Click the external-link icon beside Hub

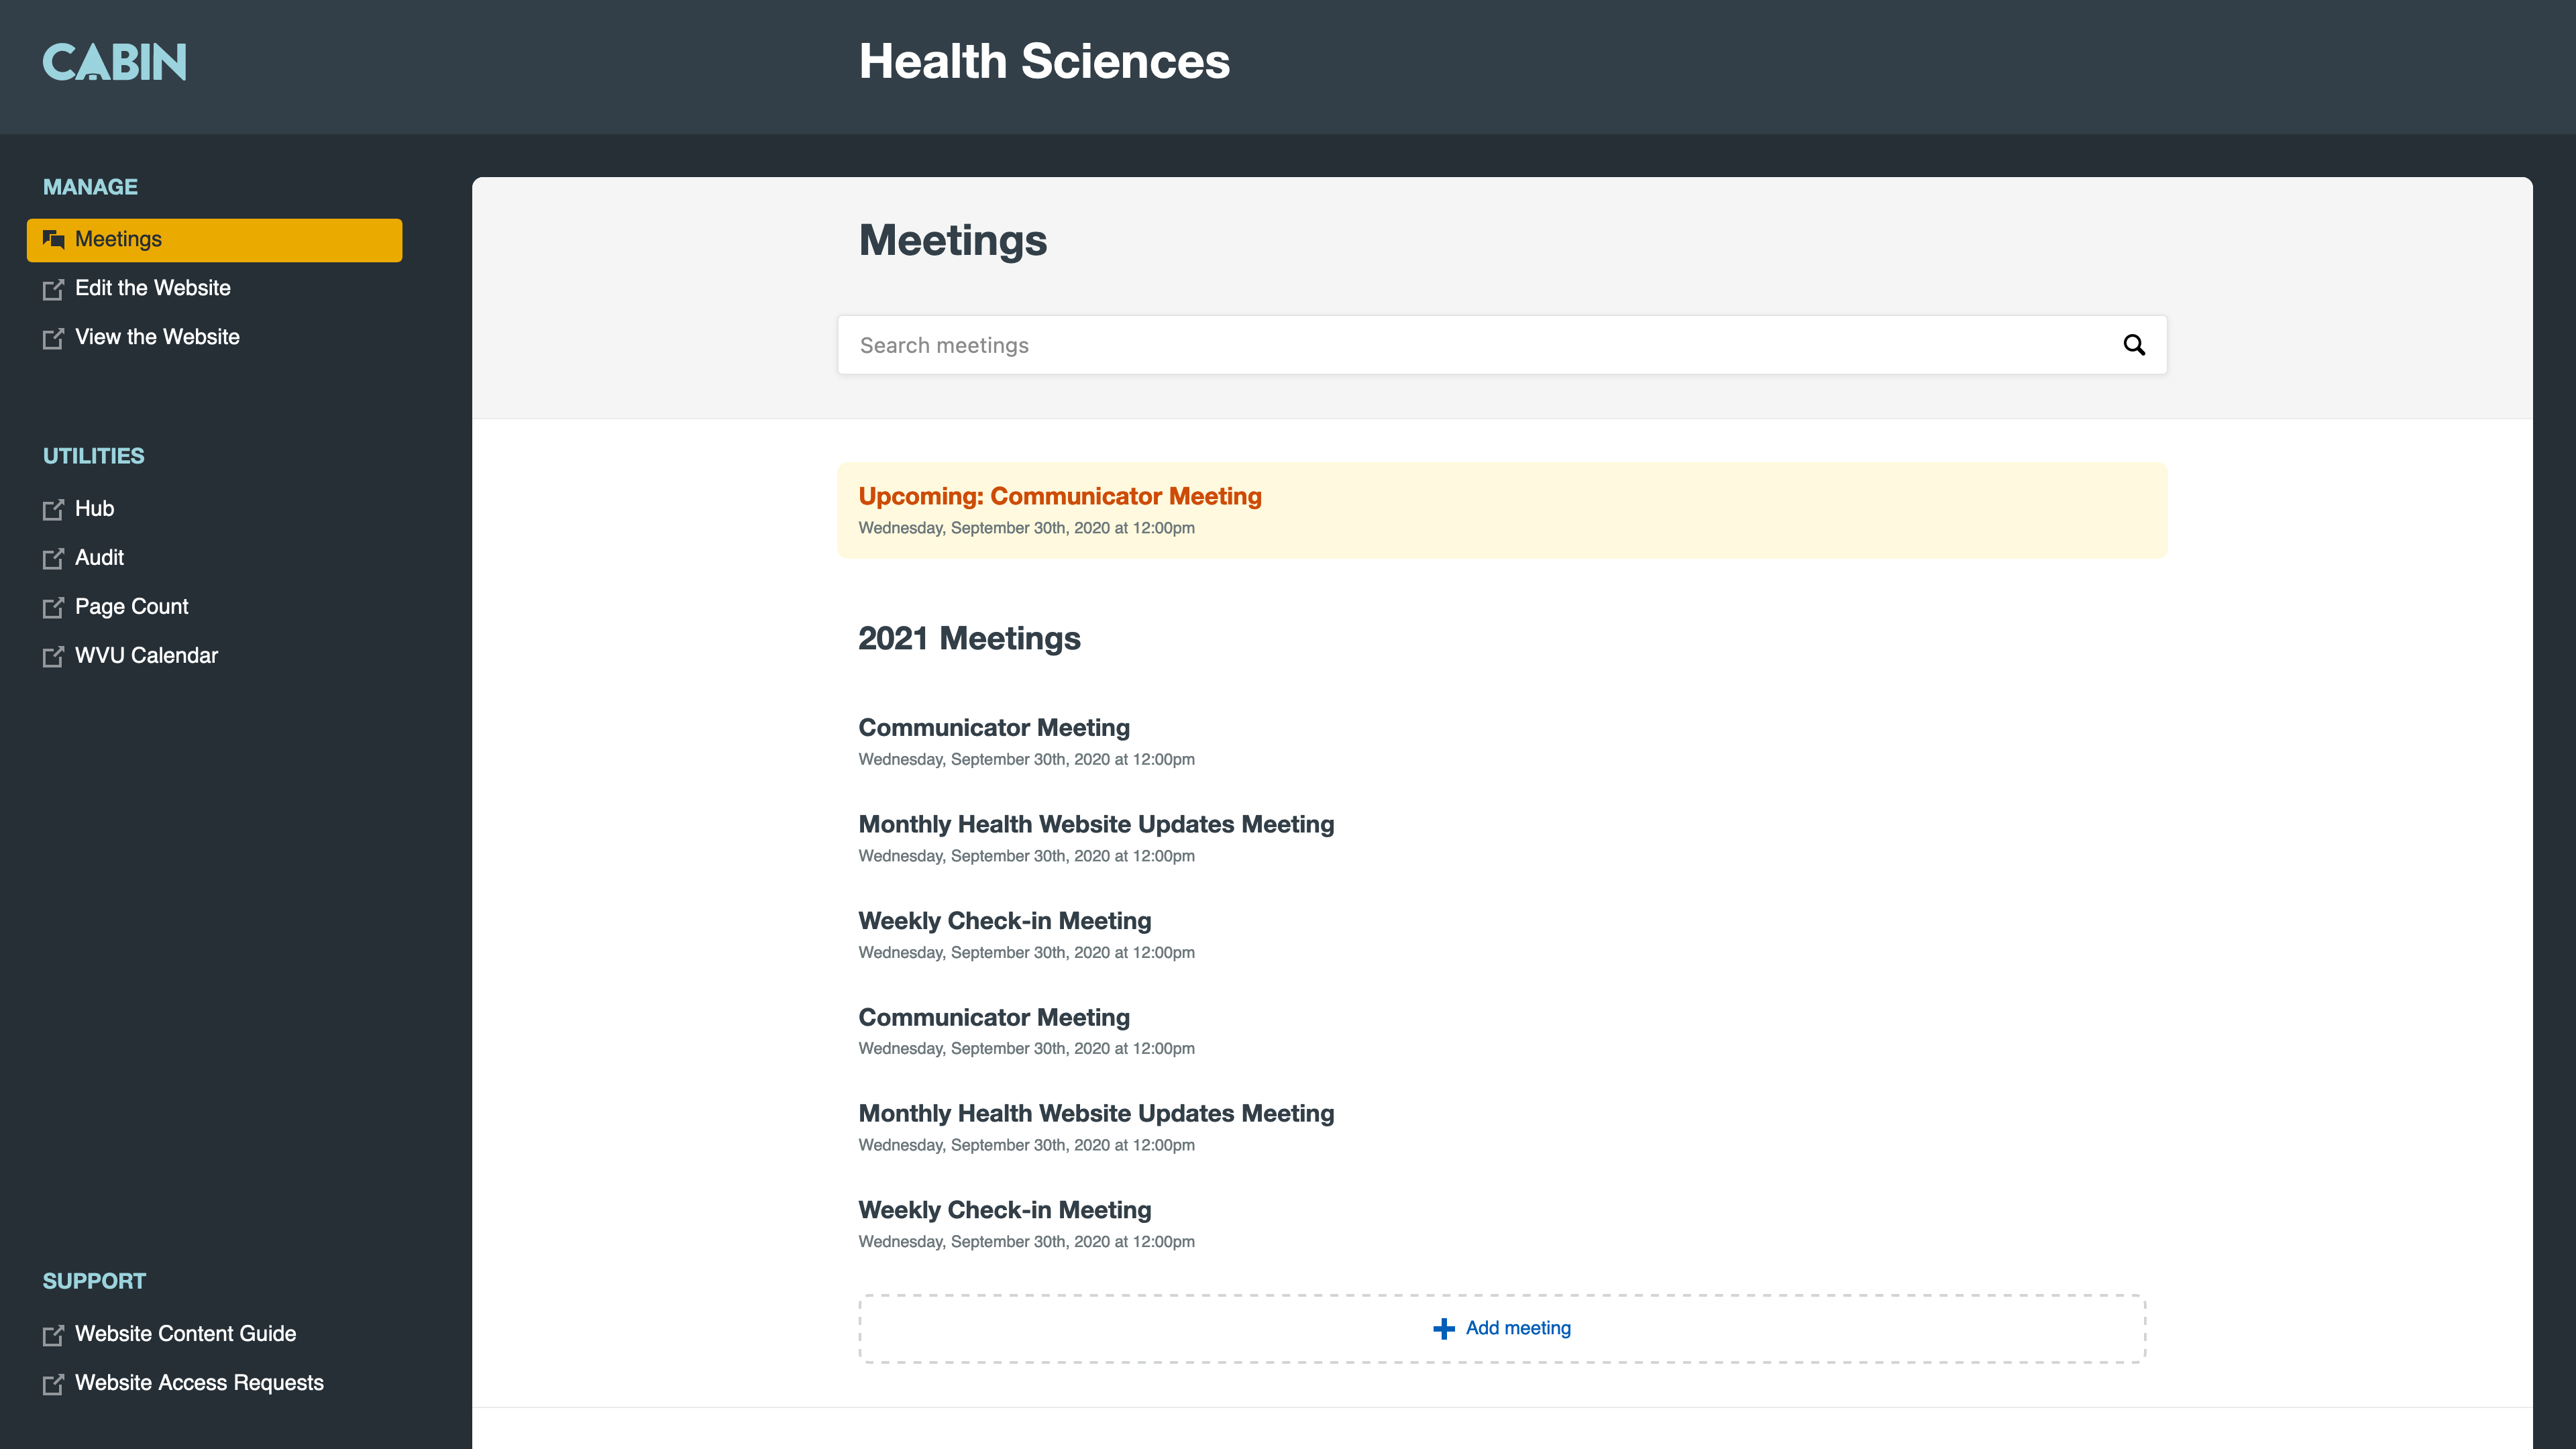[53, 510]
